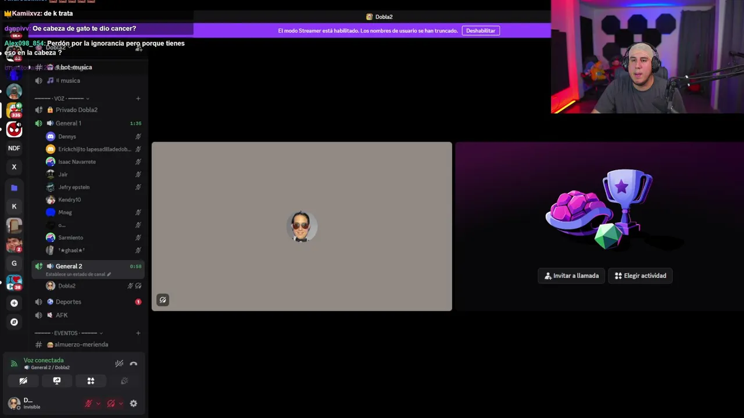
Task: Click the Voz conectada status label
Action: tap(44, 361)
